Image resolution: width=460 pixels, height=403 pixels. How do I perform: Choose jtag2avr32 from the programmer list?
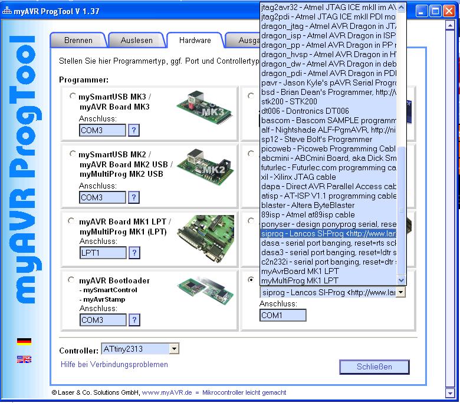click(x=328, y=7)
